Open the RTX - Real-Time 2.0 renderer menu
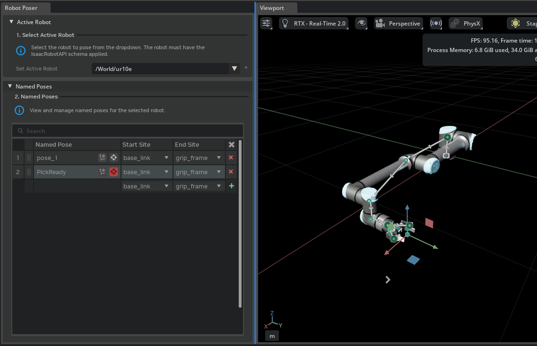 tap(314, 23)
